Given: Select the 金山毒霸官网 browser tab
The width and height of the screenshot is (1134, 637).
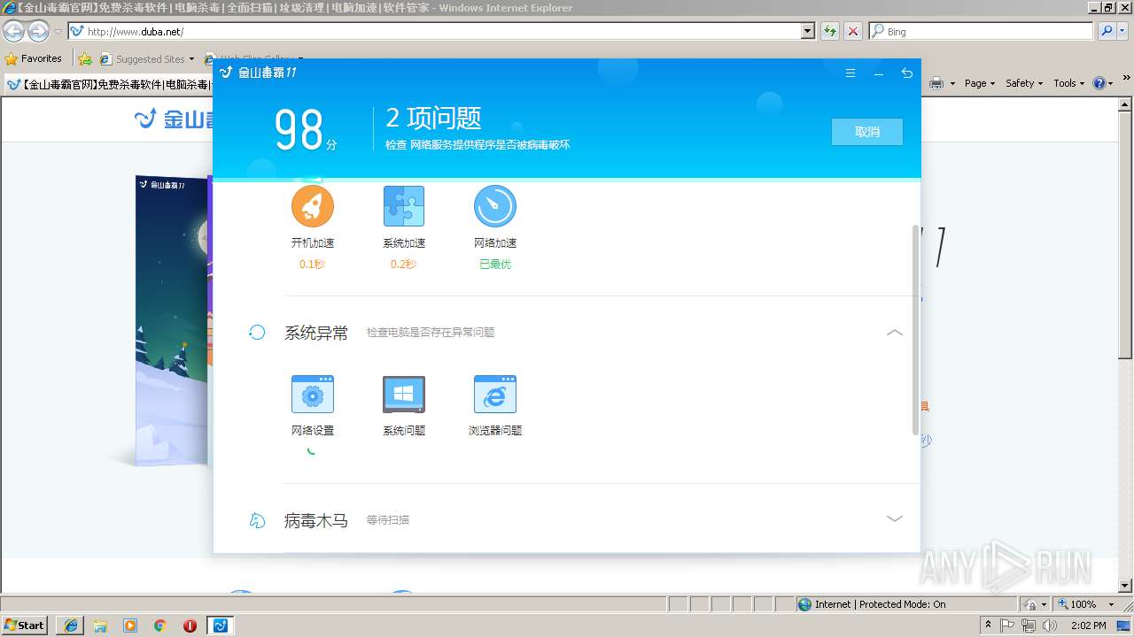Looking at the screenshot, I should (x=109, y=85).
